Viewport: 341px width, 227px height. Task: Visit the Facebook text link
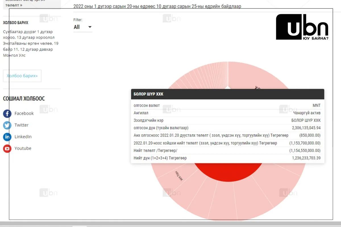24,113
